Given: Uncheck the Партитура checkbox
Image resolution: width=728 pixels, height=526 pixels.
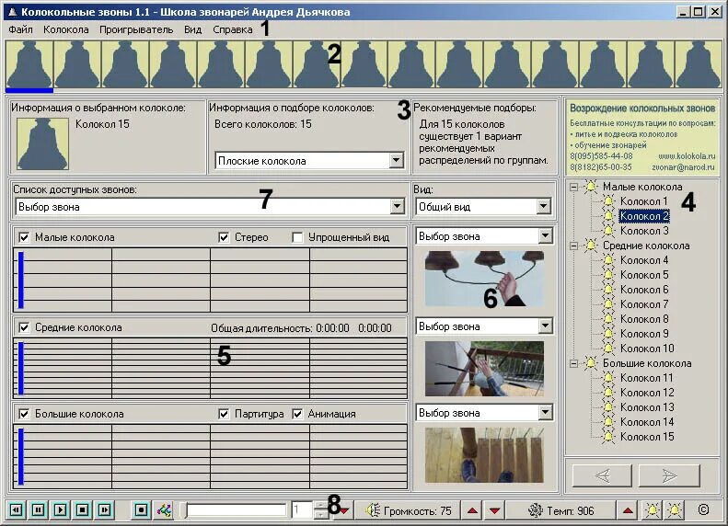Looking at the screenshot, I should coord(224,414).
